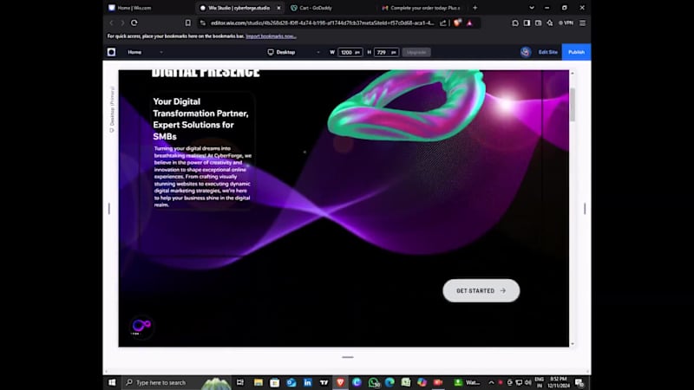Viewport: 694px width, 390px height.
Task: Click the VPN button
Action: (x=566, y=23)
